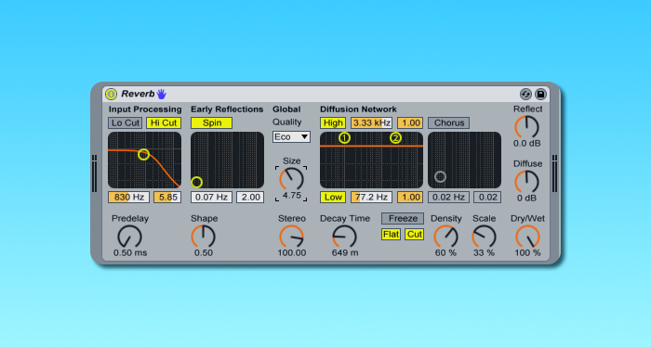Disable the Hi Cut filter
The width and height of the screenshot is (651, 347).
tap(164, 123)
